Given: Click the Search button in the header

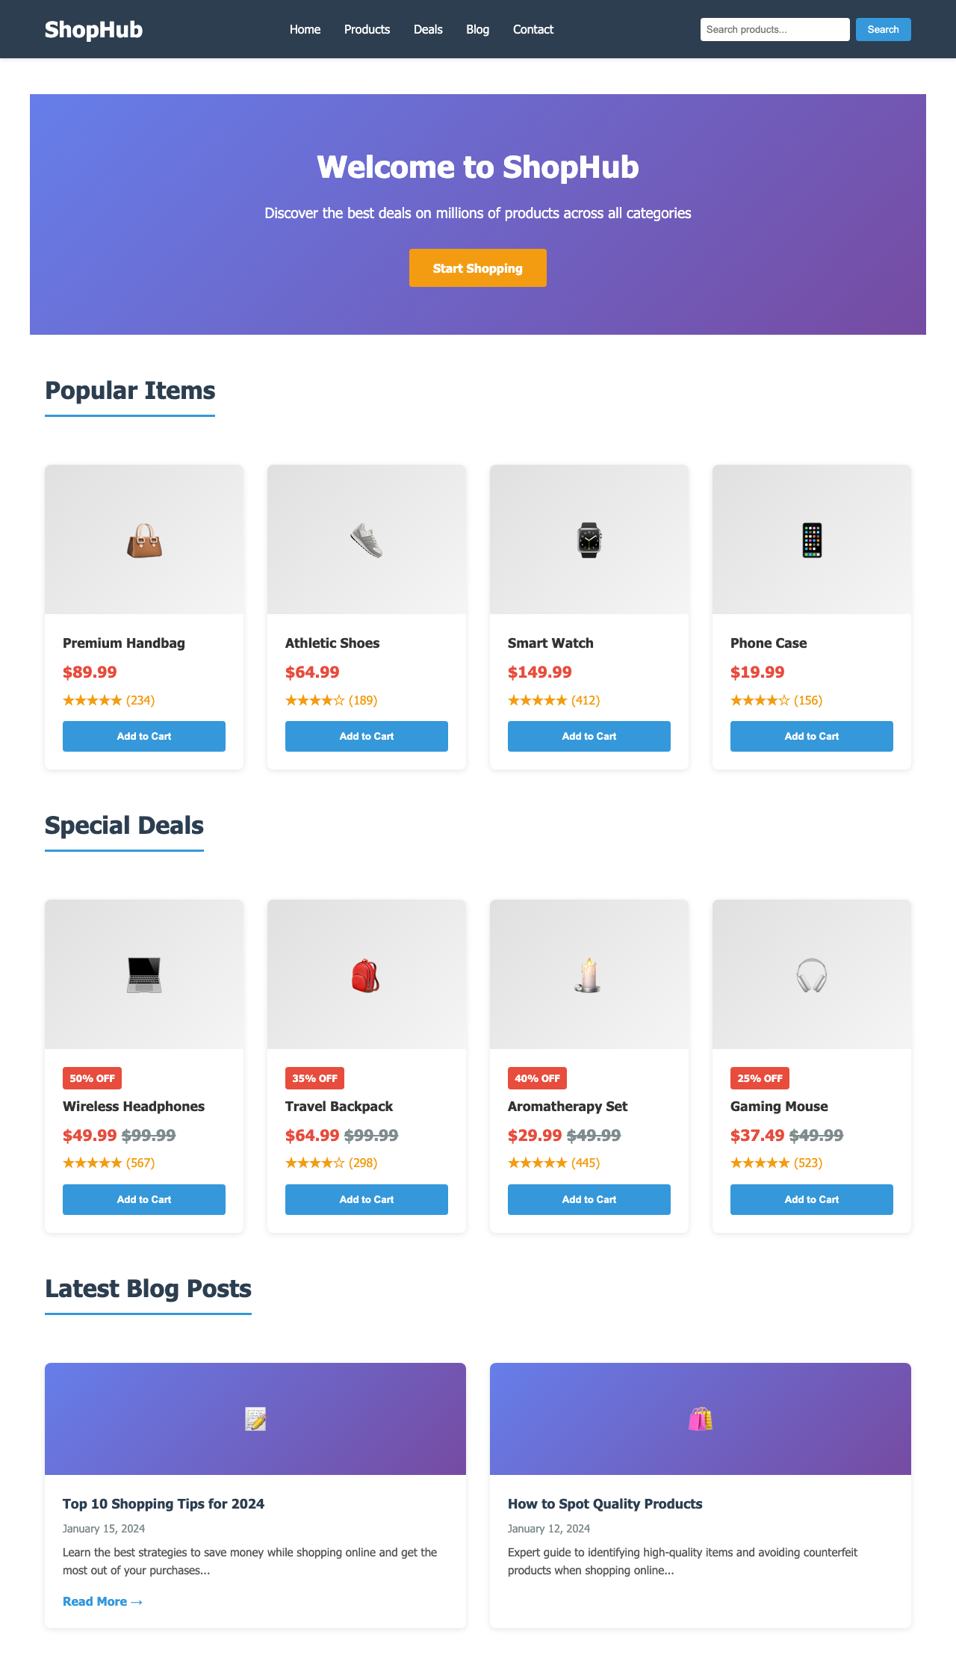Looking at the screenshot, I should point(883,29).
